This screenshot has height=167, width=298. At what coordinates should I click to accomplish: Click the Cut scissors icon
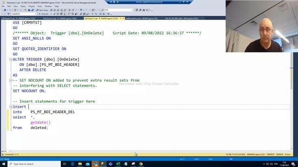click(x=69, y=10)
